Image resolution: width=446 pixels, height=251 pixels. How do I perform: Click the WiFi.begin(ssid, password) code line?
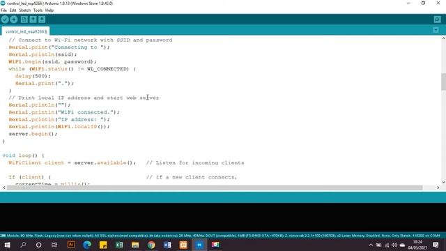(53, 62)
